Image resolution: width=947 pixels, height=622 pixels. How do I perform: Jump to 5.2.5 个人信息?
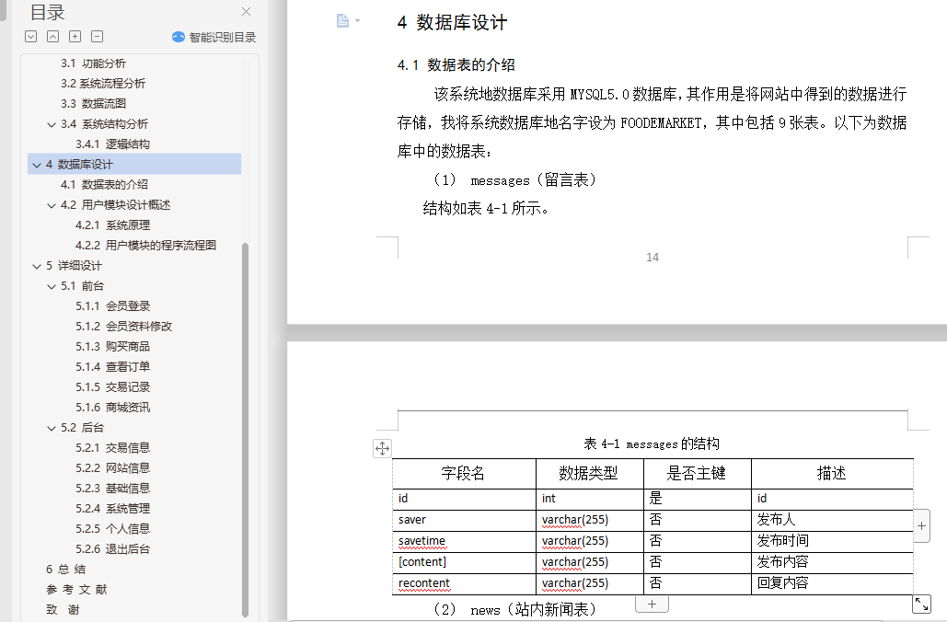[112, 528]
